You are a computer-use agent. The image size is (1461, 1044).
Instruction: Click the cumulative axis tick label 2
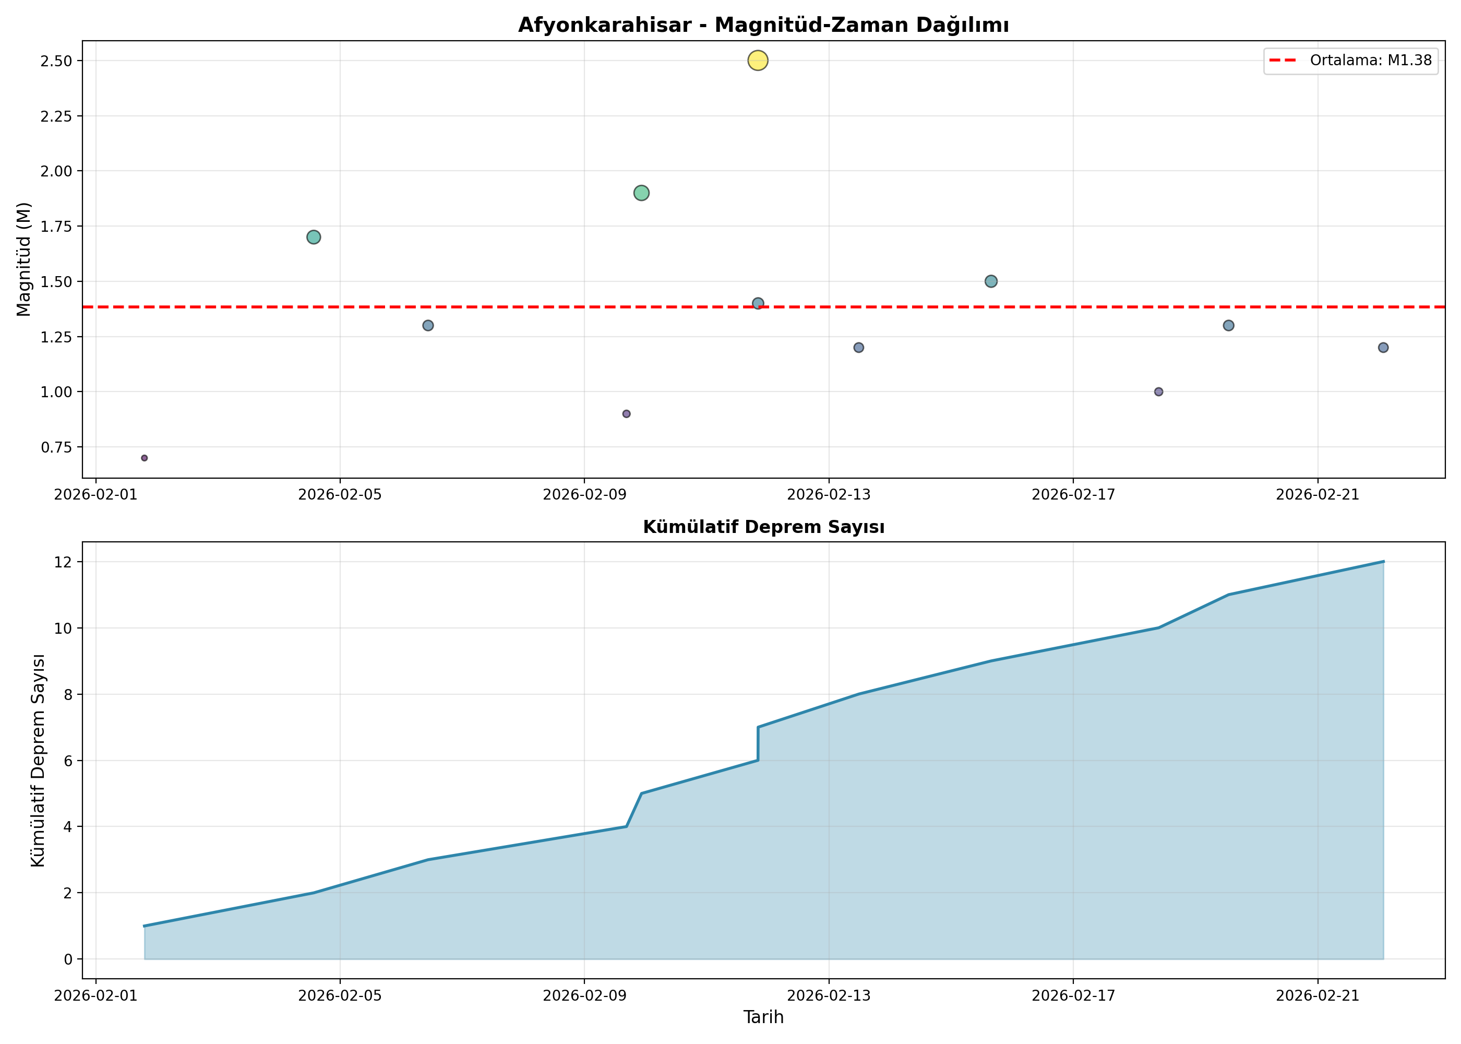click(67, 893)
